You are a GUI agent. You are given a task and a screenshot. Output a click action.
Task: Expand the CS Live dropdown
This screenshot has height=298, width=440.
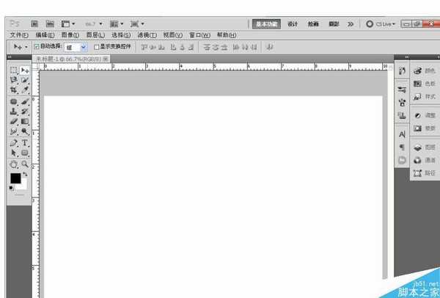coord(380,23)
